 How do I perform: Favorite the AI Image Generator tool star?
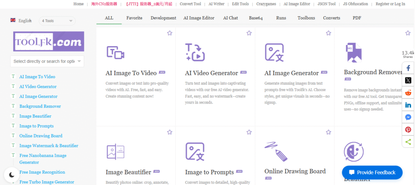click(x=329, y=33)
